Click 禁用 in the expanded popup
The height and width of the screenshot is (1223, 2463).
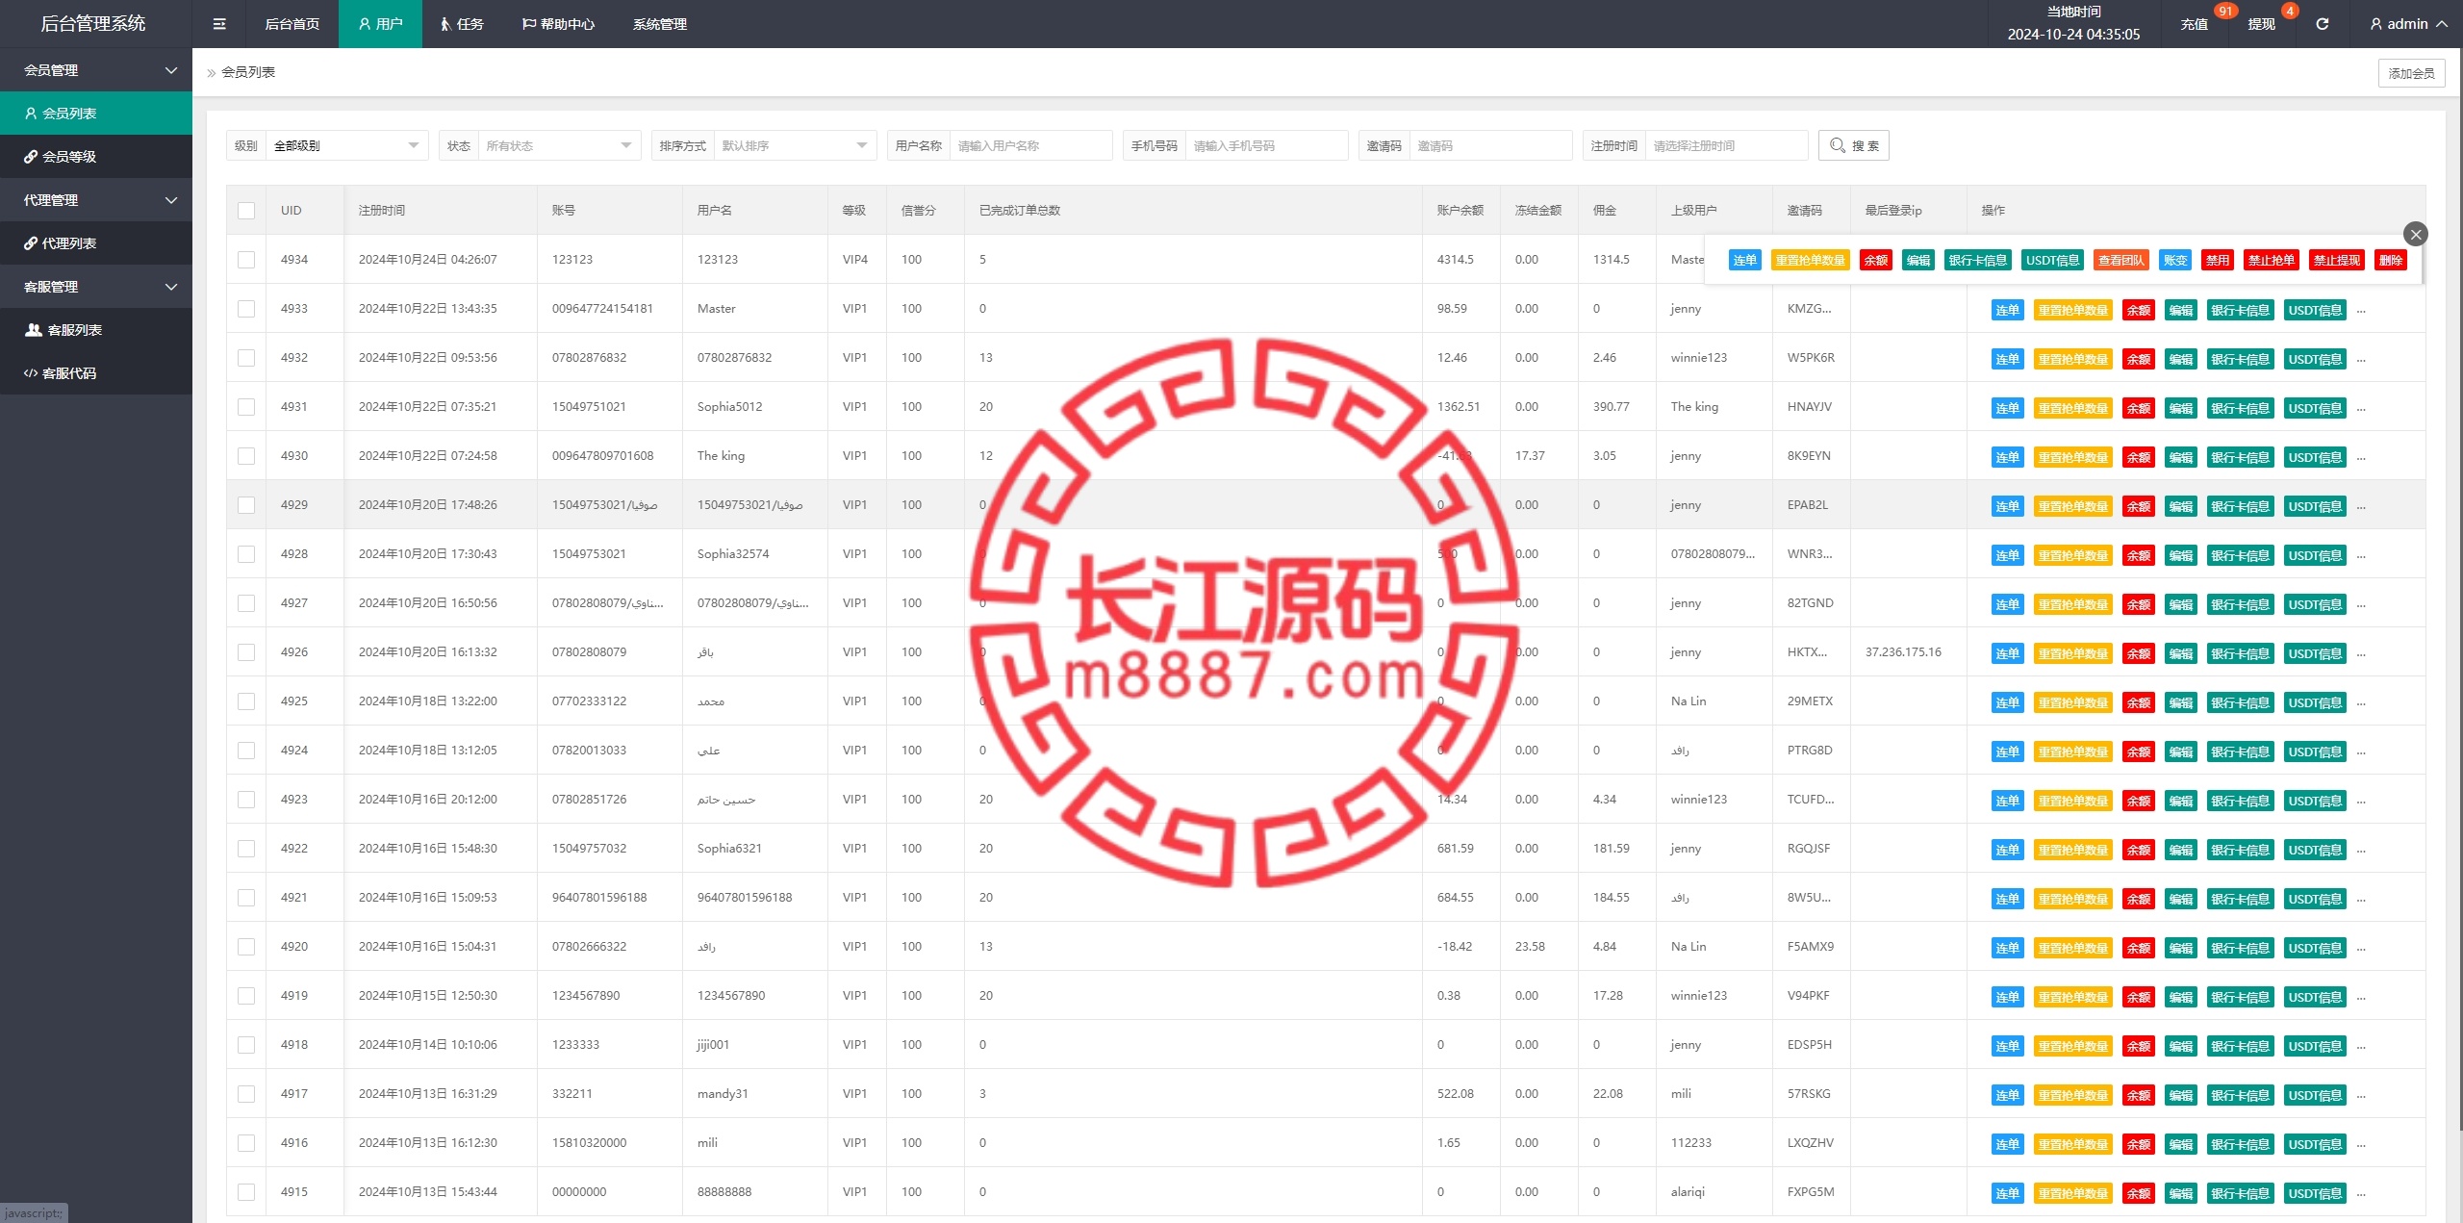coord(2218,260)
